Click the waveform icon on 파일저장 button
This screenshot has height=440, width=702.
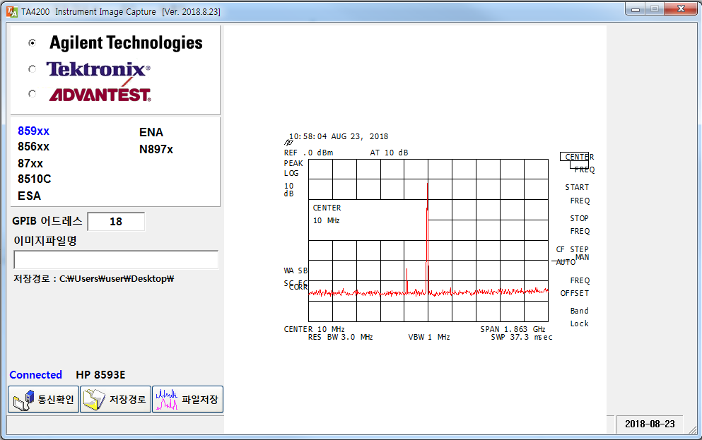coord(167,399)
